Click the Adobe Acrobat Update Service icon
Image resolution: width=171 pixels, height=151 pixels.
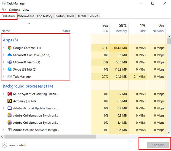point(9,108)
